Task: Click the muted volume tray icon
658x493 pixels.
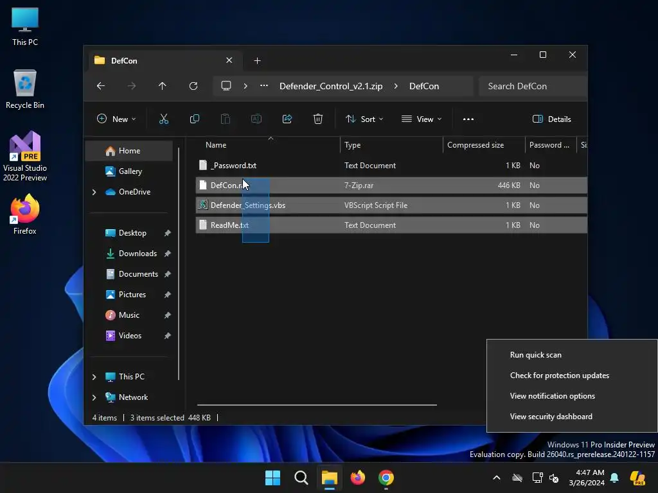Action: pyautogui.click(x=554, y=478)
